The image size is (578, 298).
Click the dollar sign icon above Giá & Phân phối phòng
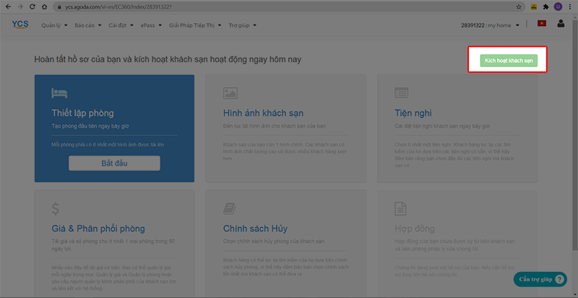[x=56, y=209]
